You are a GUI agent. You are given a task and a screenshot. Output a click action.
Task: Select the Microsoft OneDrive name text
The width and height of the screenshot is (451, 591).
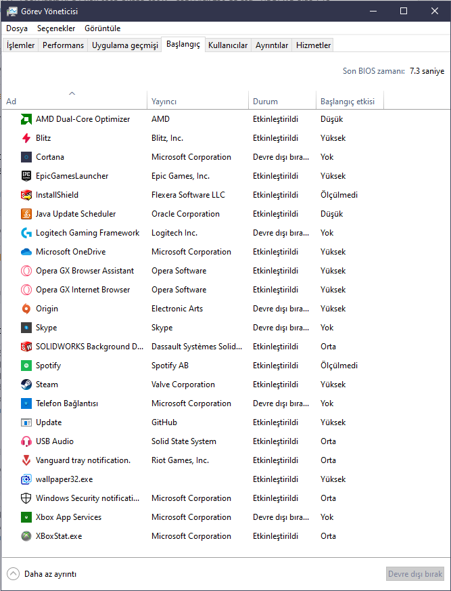(x=71, y=252)
